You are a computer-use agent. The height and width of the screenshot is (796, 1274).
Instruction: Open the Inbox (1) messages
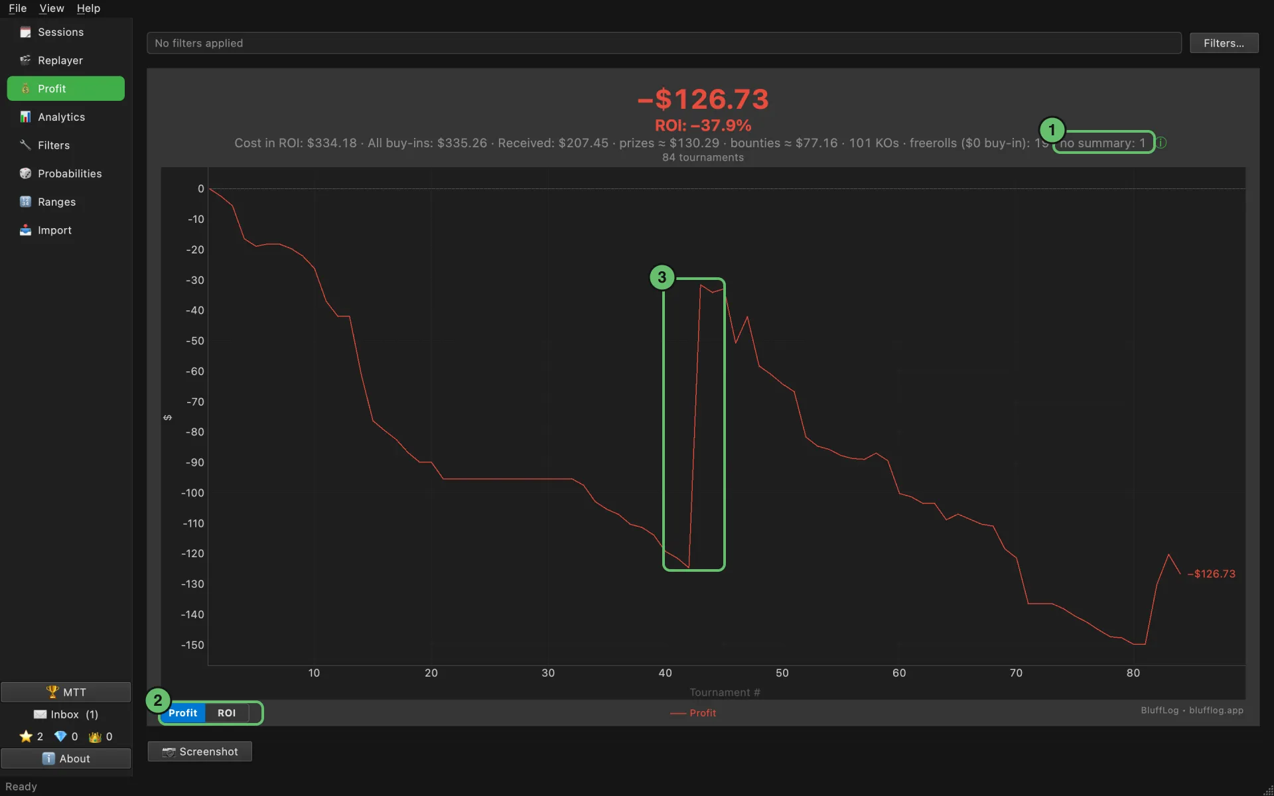pos(66,714)
